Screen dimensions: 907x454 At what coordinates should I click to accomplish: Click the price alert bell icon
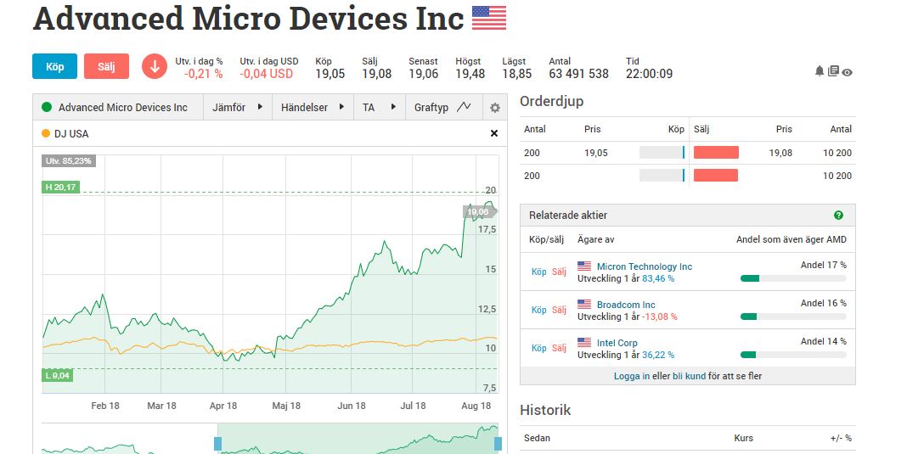pyautogui.click(x=820, y=72)
